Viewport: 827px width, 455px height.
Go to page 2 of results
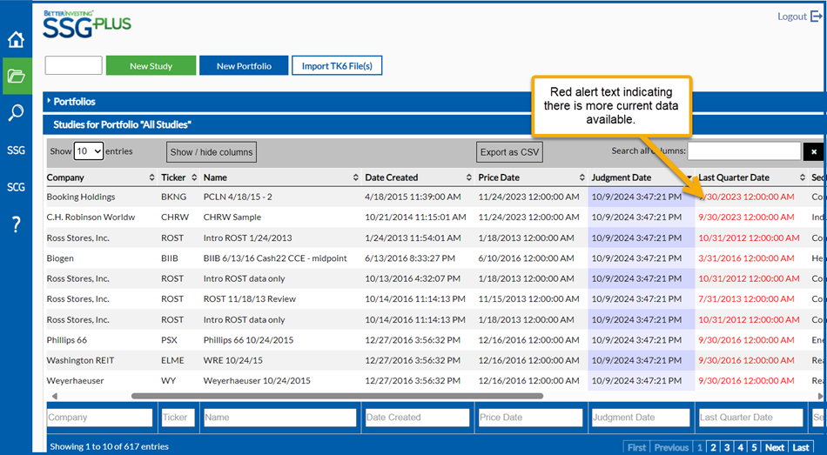(x=713, y=447)
